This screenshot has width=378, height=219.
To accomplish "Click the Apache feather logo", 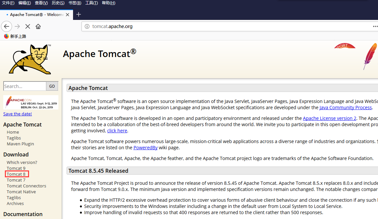I will (x=370, y=56).
